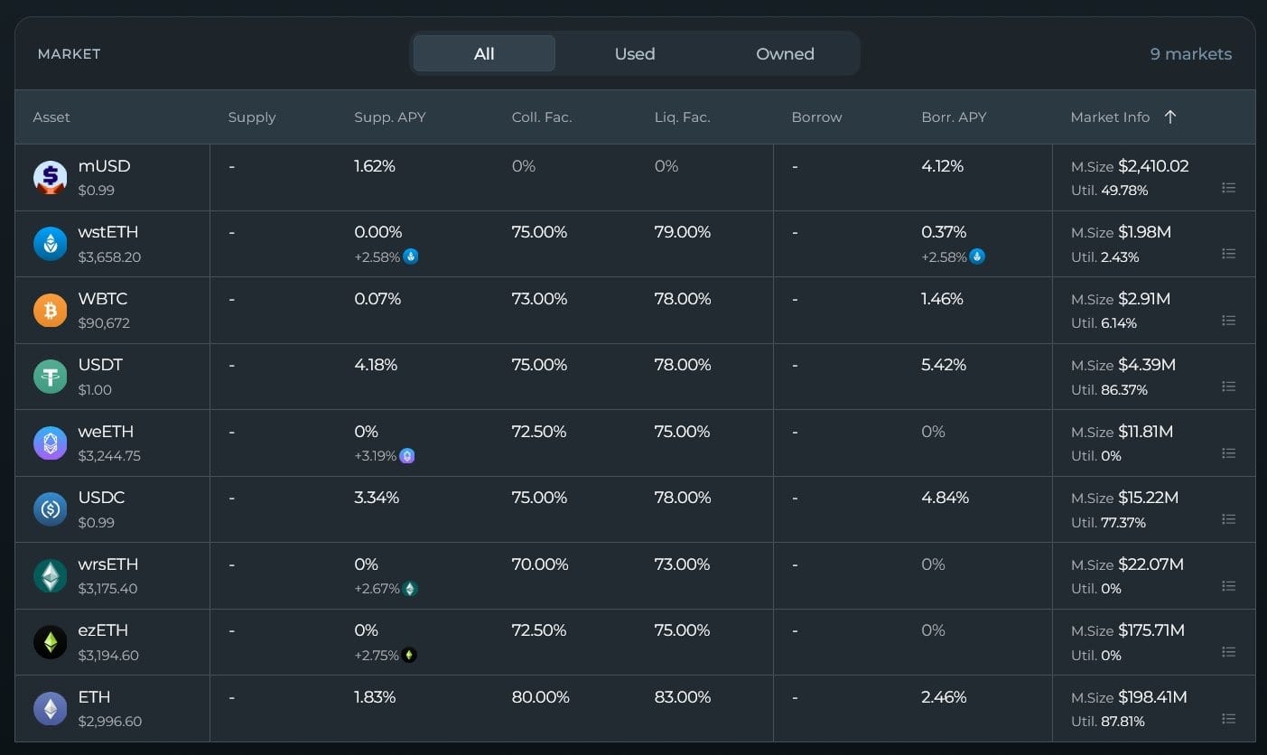
Task: Click reward icon beside wstETH +2.58% supply APY
Action: click(x=411, y=256)
